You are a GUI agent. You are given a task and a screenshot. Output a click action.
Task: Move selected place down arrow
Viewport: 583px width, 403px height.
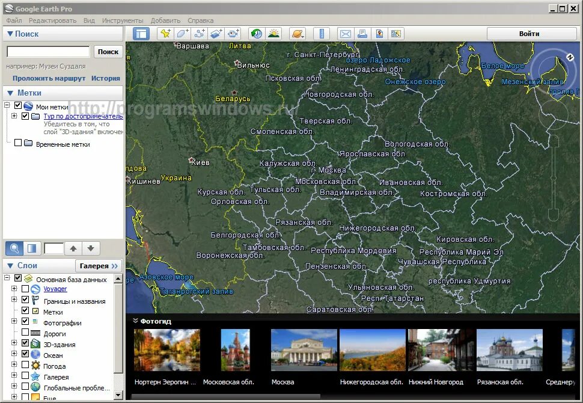(x=91, y=248)
